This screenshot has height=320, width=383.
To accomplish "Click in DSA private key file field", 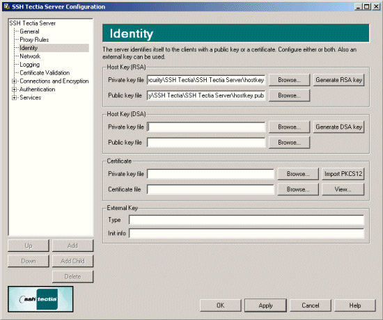I will [206, 127].
